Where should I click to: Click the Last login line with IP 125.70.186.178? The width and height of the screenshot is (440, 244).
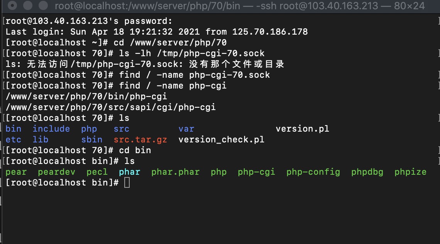pyautogui.click(x=157, y=32)
